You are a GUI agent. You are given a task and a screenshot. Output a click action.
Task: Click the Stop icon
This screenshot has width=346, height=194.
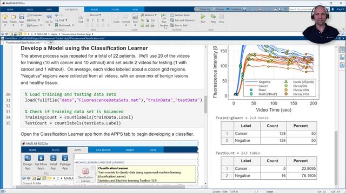[x=222, y=17]
